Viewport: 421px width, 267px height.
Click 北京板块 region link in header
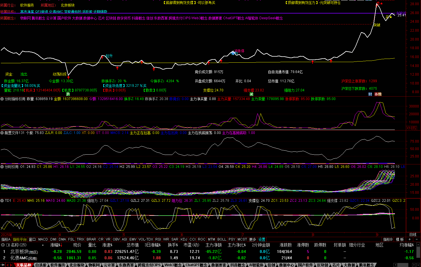(x=68, y=5)
